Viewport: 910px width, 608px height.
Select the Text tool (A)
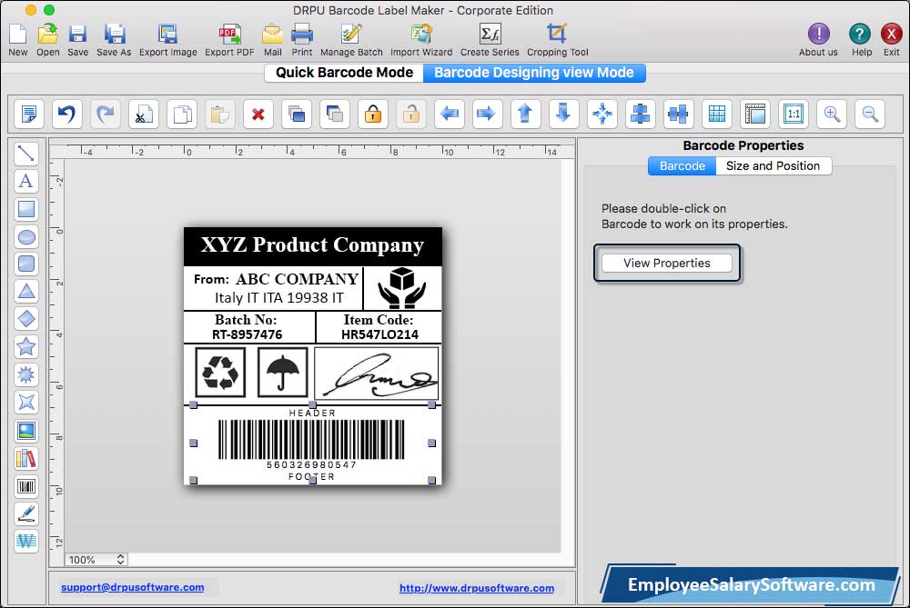click(x=26, y=181)
